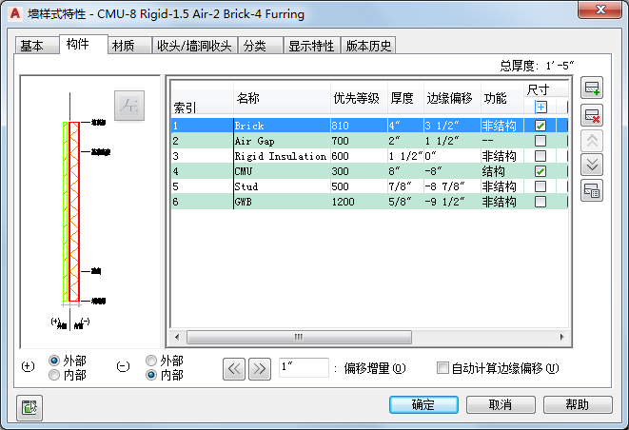Click the 优先等级 column header
Viewport: 629px width, 430px height.
[x=359, y=98]
